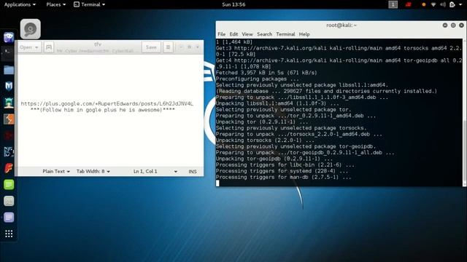This screenshot has width=467, height=262.
Task: Open terminal File menu
Action: point(222,34)
